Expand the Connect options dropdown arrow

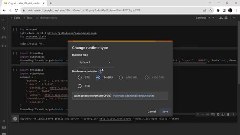point(213,18)
